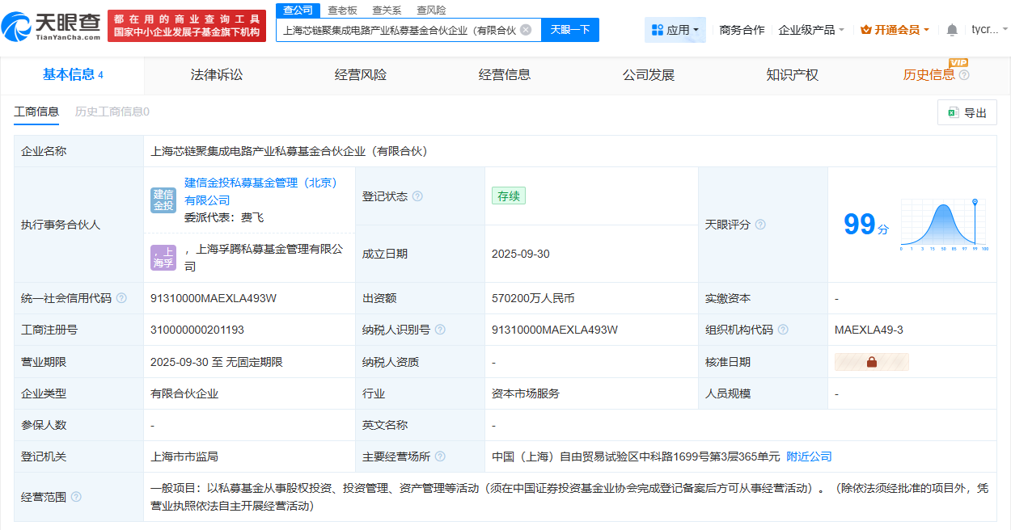Click help icon beside 登记状态

point(417,196)
